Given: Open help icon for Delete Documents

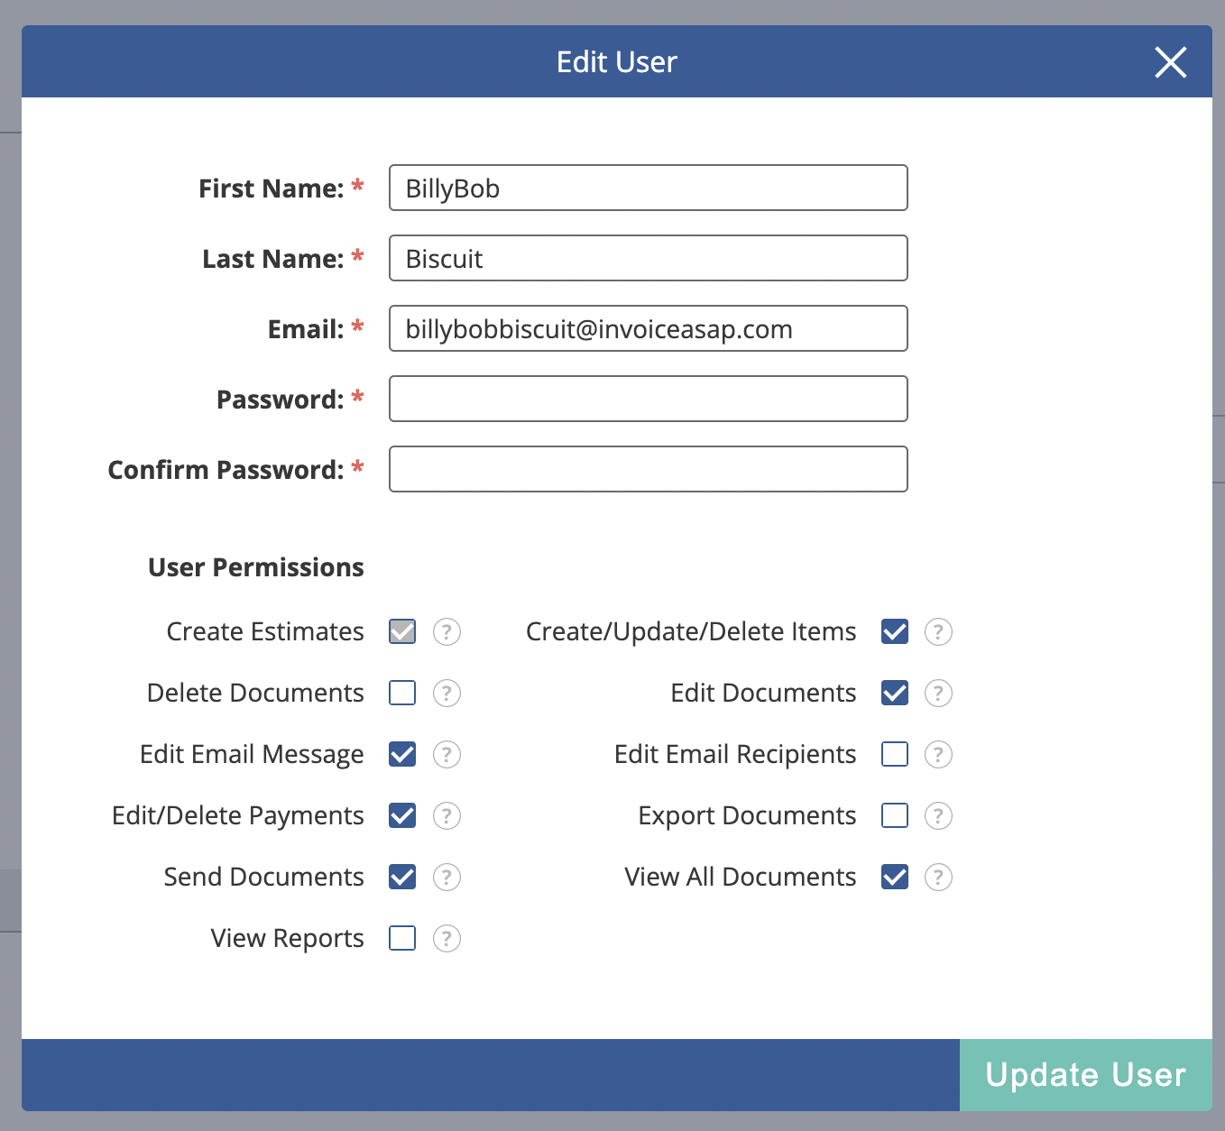Looking at the screenshot, I should [x=447, y=693].
